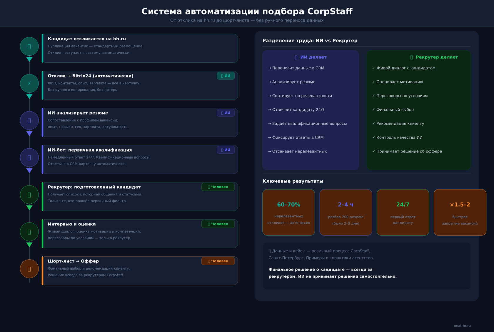This screenshot has width=494, height=332.
Task: Click the ИИ badge on the Bitrix24 card
Action: pyautogui.click(x=226, y=76)
